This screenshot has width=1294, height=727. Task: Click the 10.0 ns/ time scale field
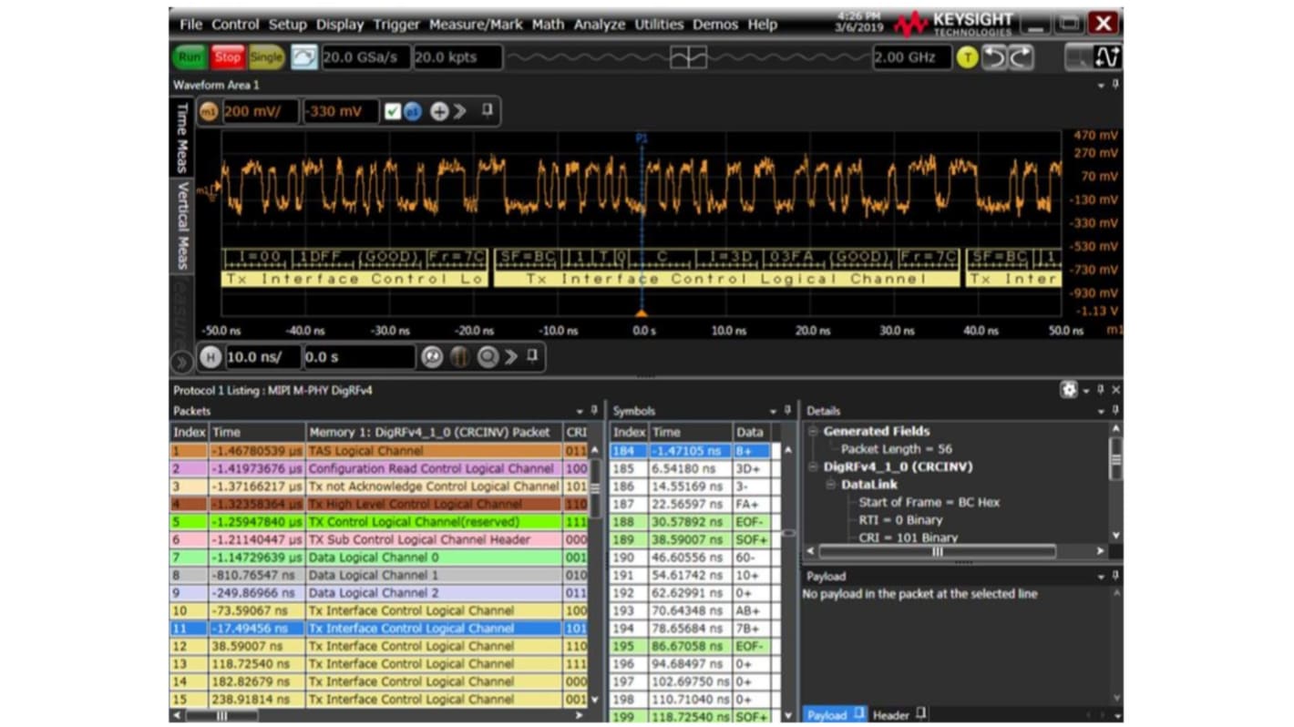click(x=262, y=357)
